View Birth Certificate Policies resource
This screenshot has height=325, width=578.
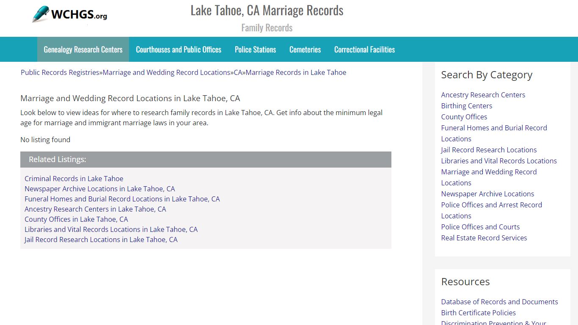(x=479, y=313)
